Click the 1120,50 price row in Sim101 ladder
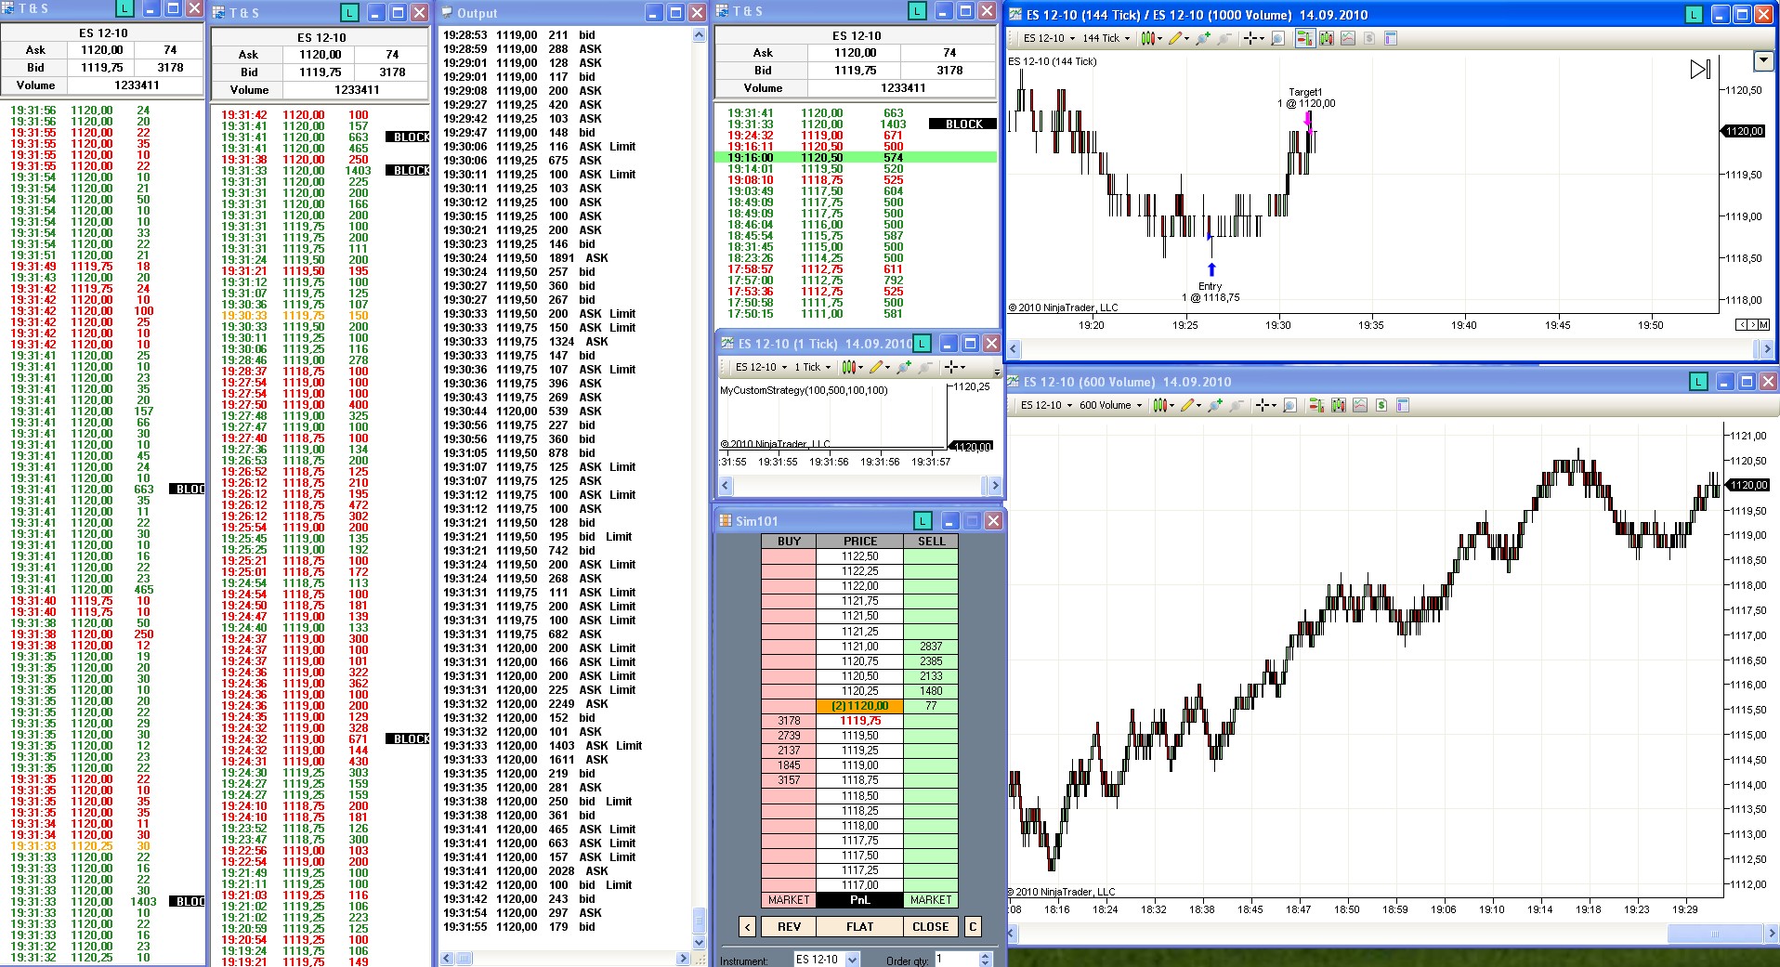This screenshot has width=1780, height=967. (859, 676)
